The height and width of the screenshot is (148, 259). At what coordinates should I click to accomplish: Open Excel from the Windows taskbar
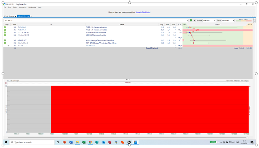click(84, 142)
